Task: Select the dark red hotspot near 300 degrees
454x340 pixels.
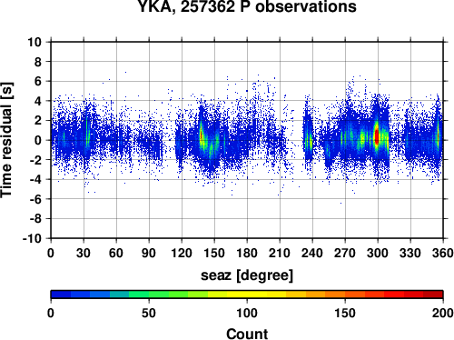Action: click(x=377, y=136)
